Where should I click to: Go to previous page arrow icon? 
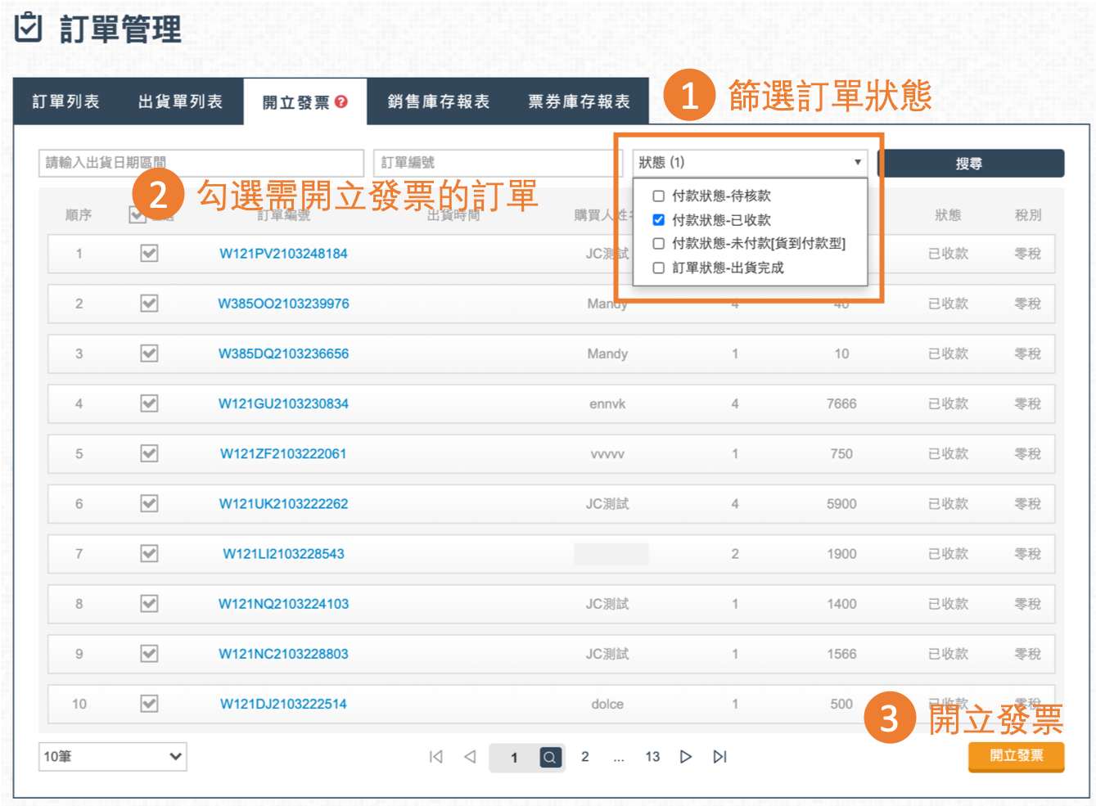coord(470,757)
